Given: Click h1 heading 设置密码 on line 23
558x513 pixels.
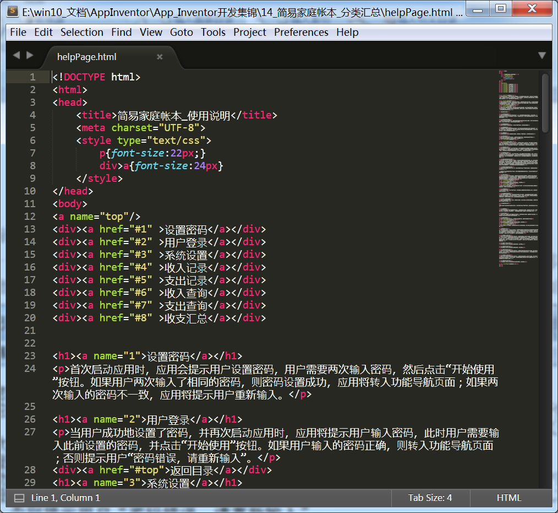Looking at the screenshot, I should (168, 357).
